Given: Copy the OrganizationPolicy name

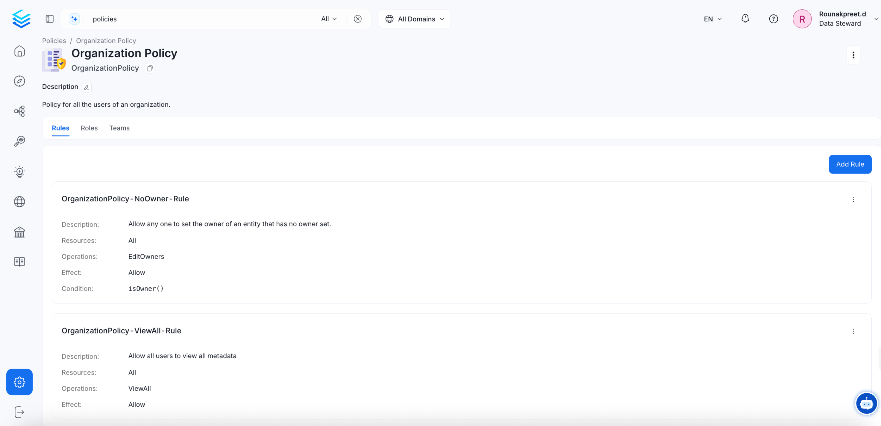Looking at the screenshot, I should pyautogui.click(x=150, y=69).
